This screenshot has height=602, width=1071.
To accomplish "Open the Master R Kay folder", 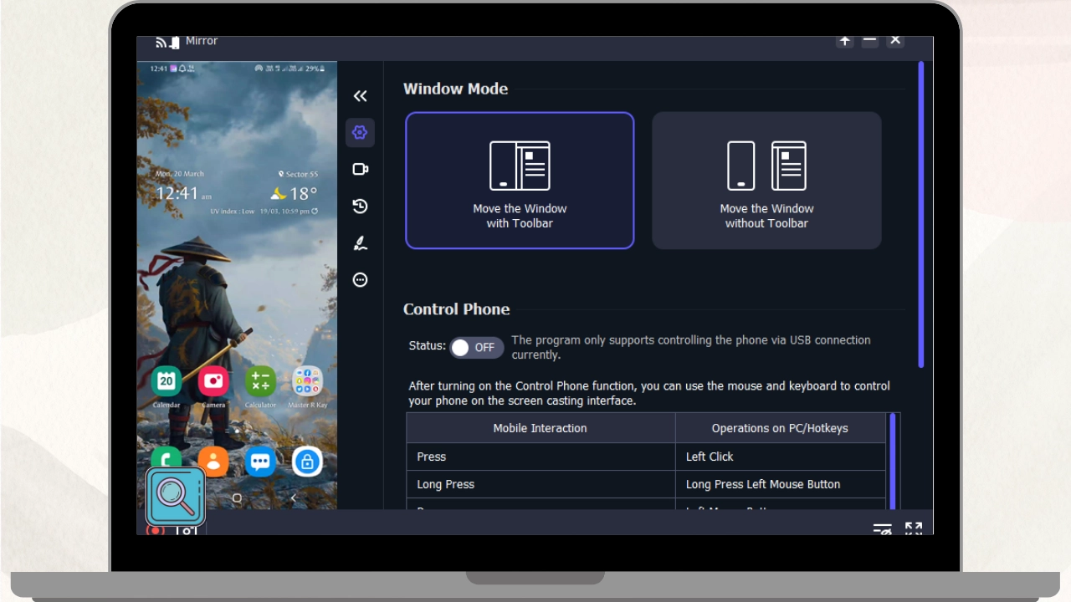I will pos(307,382).
